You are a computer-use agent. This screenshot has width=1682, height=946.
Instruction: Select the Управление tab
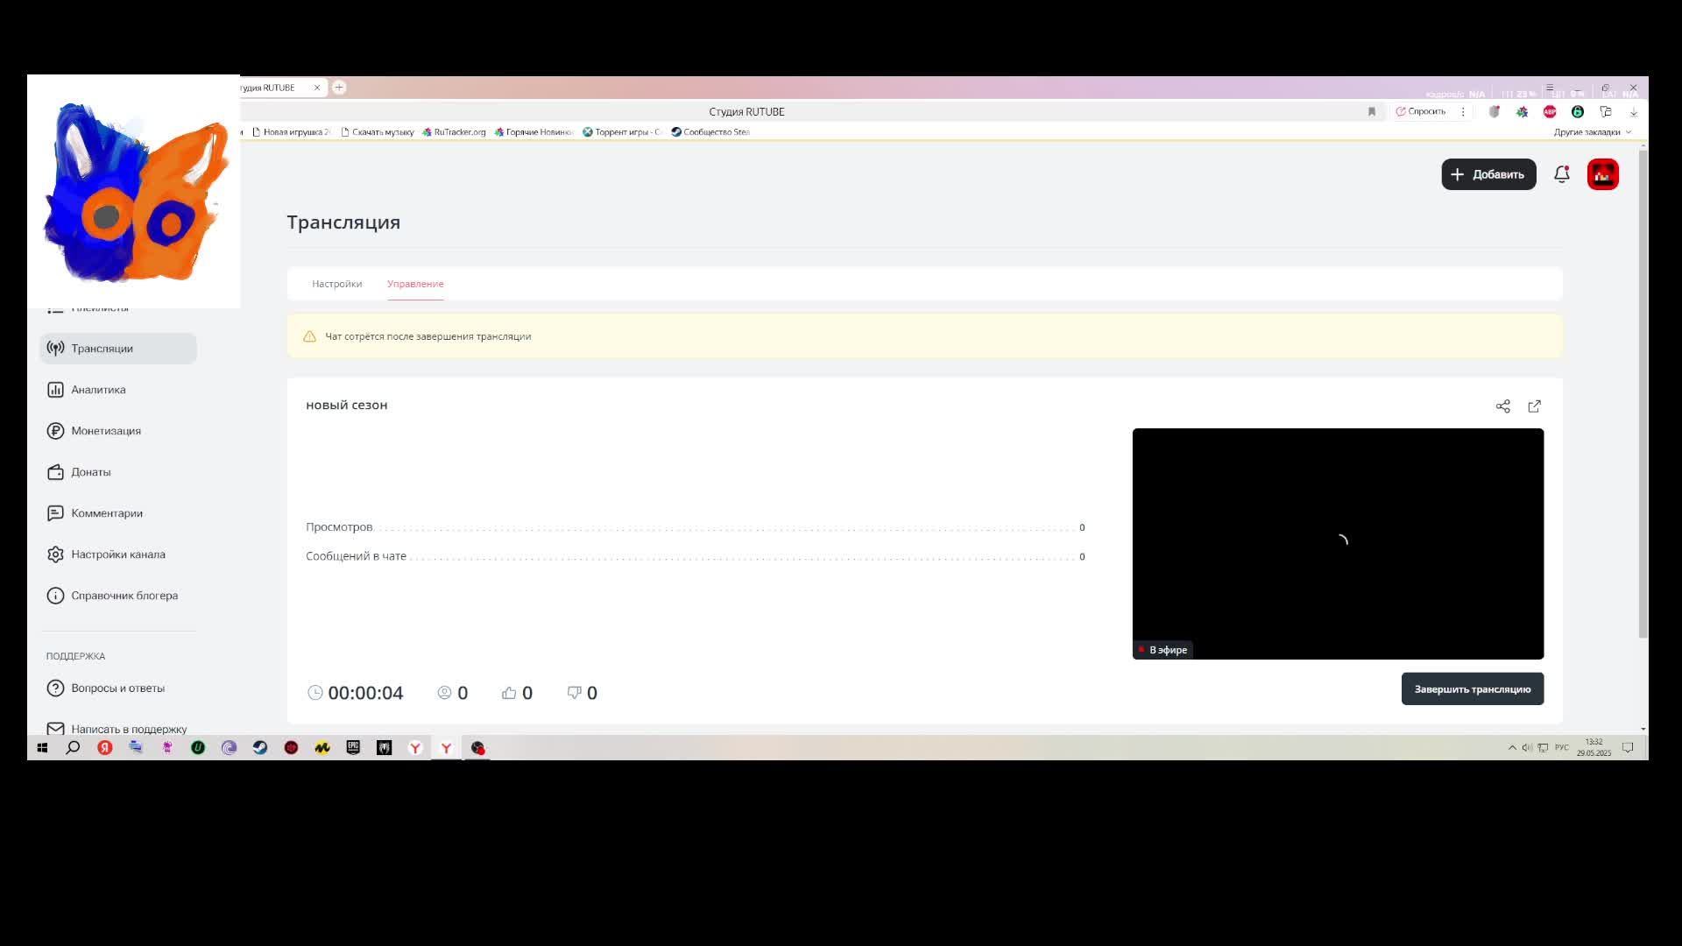click(x=415, y=284)
